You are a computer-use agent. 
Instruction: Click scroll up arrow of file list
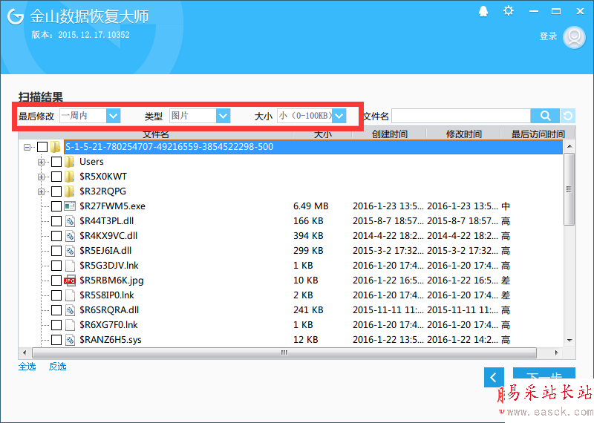coord(569,146)
